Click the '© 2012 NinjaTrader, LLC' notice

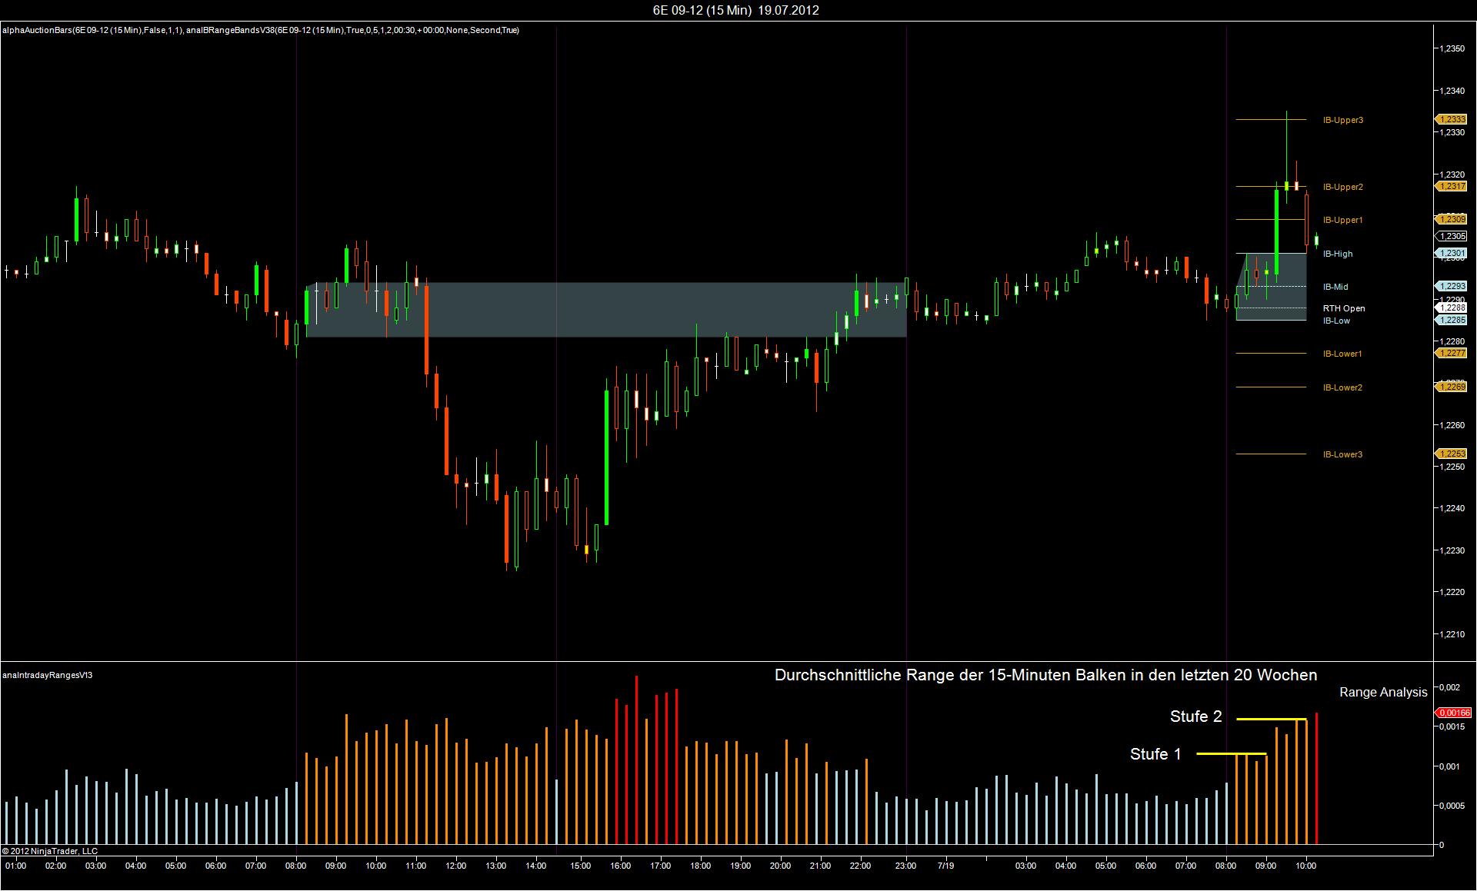click(x=50, y=851)
